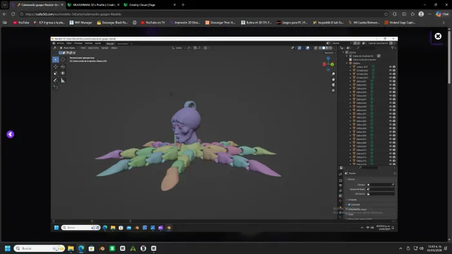This screenshot has width=452, height=254.
Task: Open Blender from the Windows taskbar
Action: [x=102, y=248]
